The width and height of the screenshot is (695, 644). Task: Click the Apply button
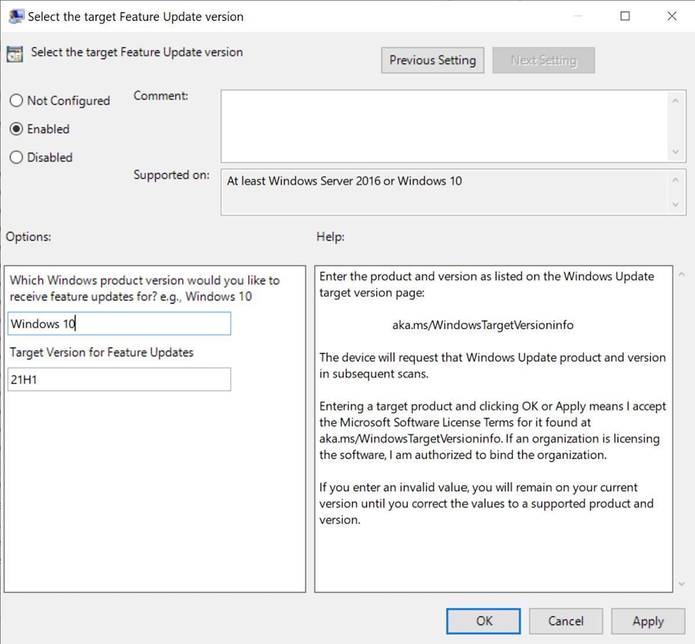pos(648,621)
